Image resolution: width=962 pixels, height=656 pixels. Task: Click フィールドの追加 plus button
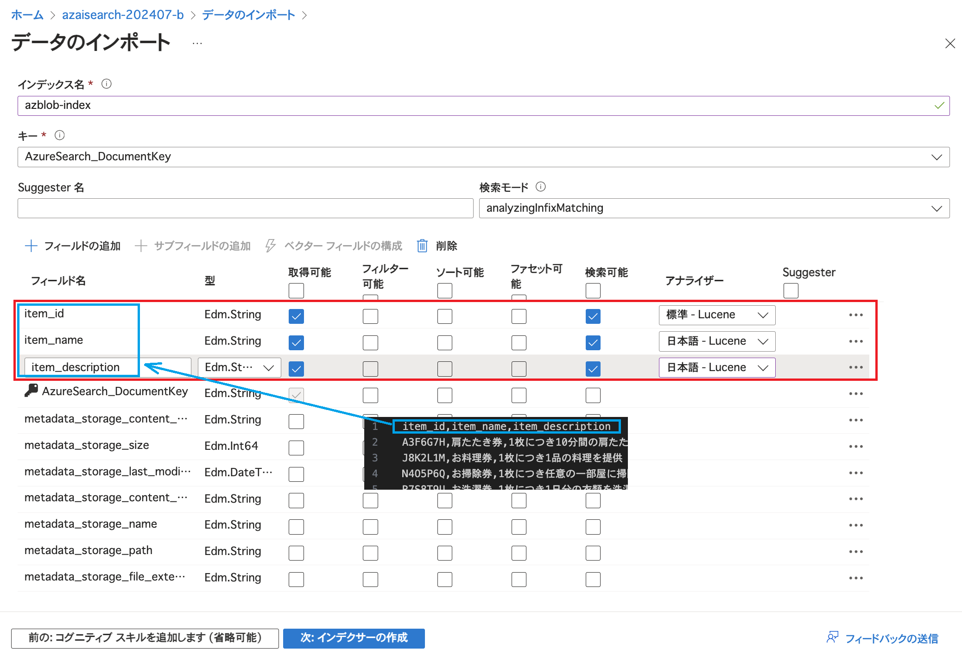pos(73,246)
